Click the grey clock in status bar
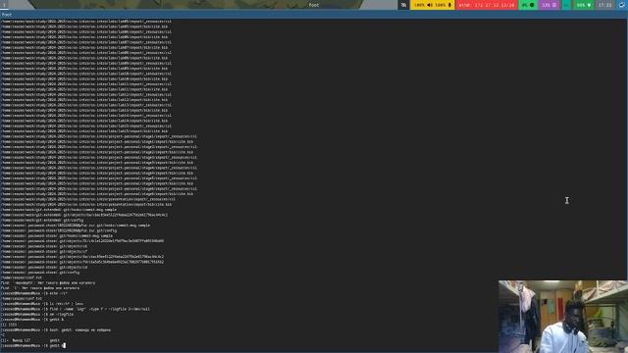628x353 pixels. click(604, 5)
